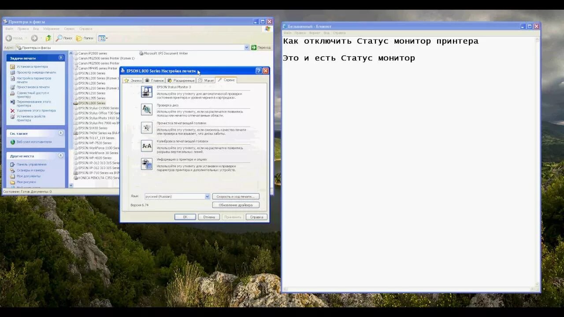Open the address bar dropdown arrow
The image size is (564, 317).
click(x=246, y=48)
